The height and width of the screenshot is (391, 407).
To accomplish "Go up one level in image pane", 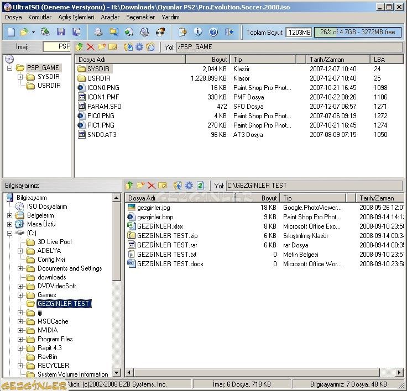I will pyautogui.click(x=80, y=47).
